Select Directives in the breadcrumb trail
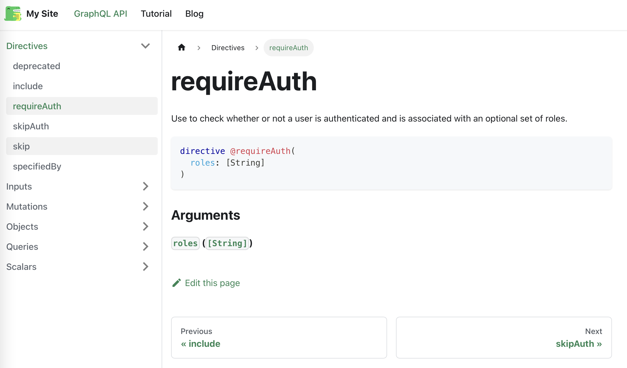627x368 pixels. (x=228, y=47)
